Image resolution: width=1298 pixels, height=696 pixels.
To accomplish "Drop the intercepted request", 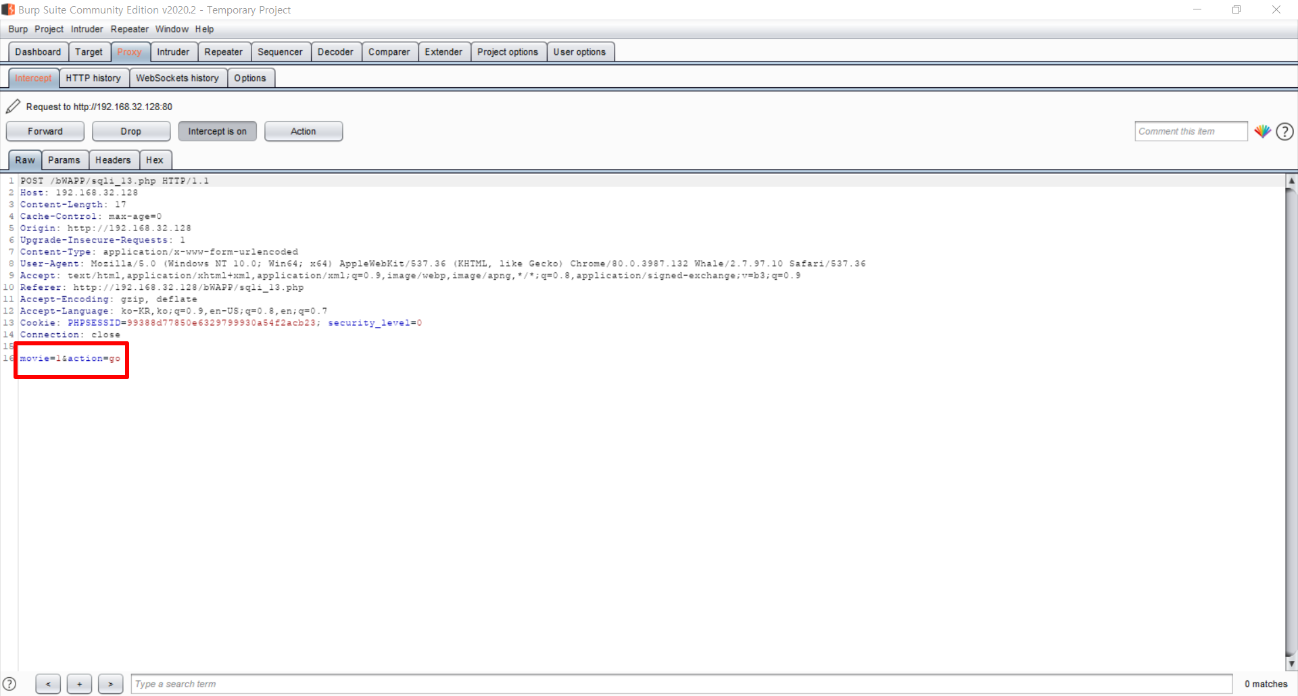I will (131, 131).
